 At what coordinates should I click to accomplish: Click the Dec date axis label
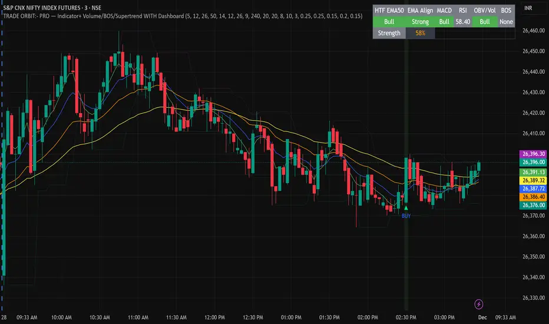482,318
